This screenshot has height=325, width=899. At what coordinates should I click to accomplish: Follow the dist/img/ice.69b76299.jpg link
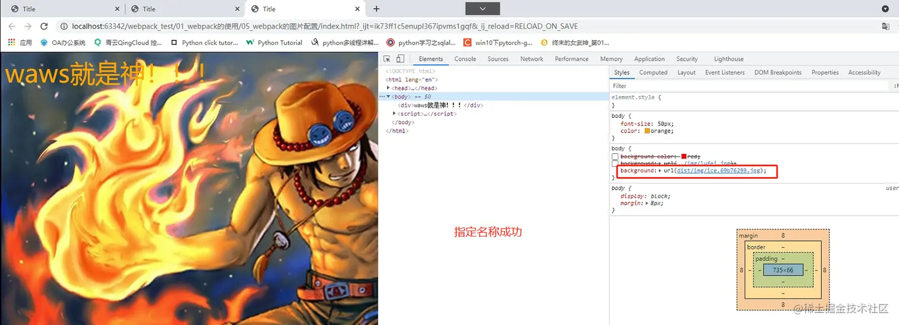(719, 171)
